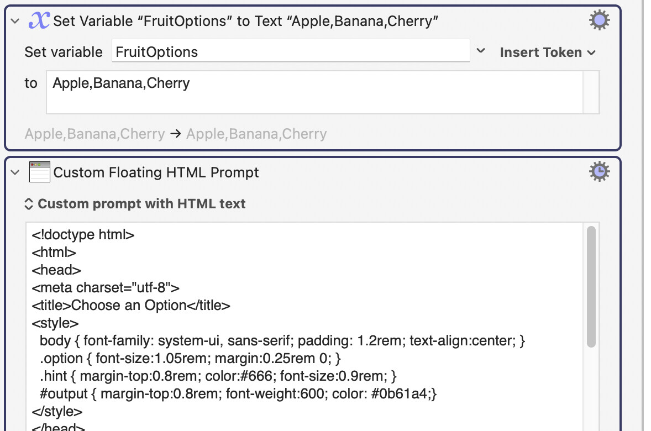The width and height of the screenshot is (651, 431).
Task: Click in the 'Apple,Banana,Cherry' text field
Action: tap(314, 92)
